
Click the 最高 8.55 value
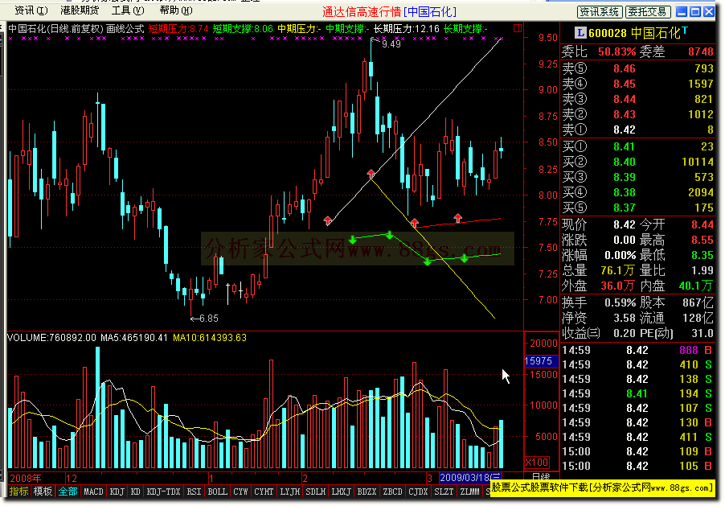pyautogui.click(x=702, y=240)
